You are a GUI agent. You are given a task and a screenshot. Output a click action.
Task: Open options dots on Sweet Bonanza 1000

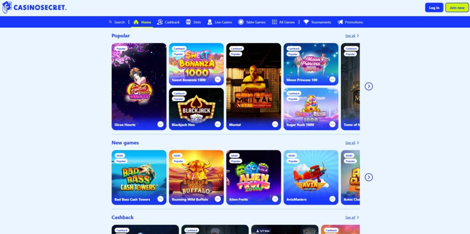tap(218, 79)
